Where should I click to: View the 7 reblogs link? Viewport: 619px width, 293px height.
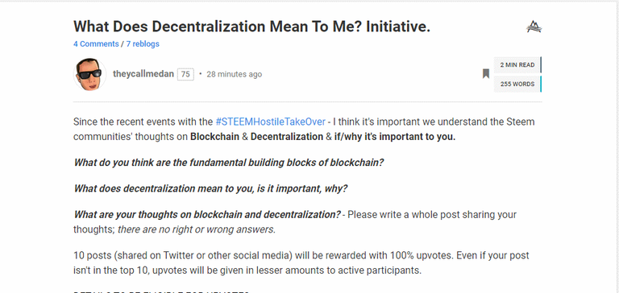(143, 43)
